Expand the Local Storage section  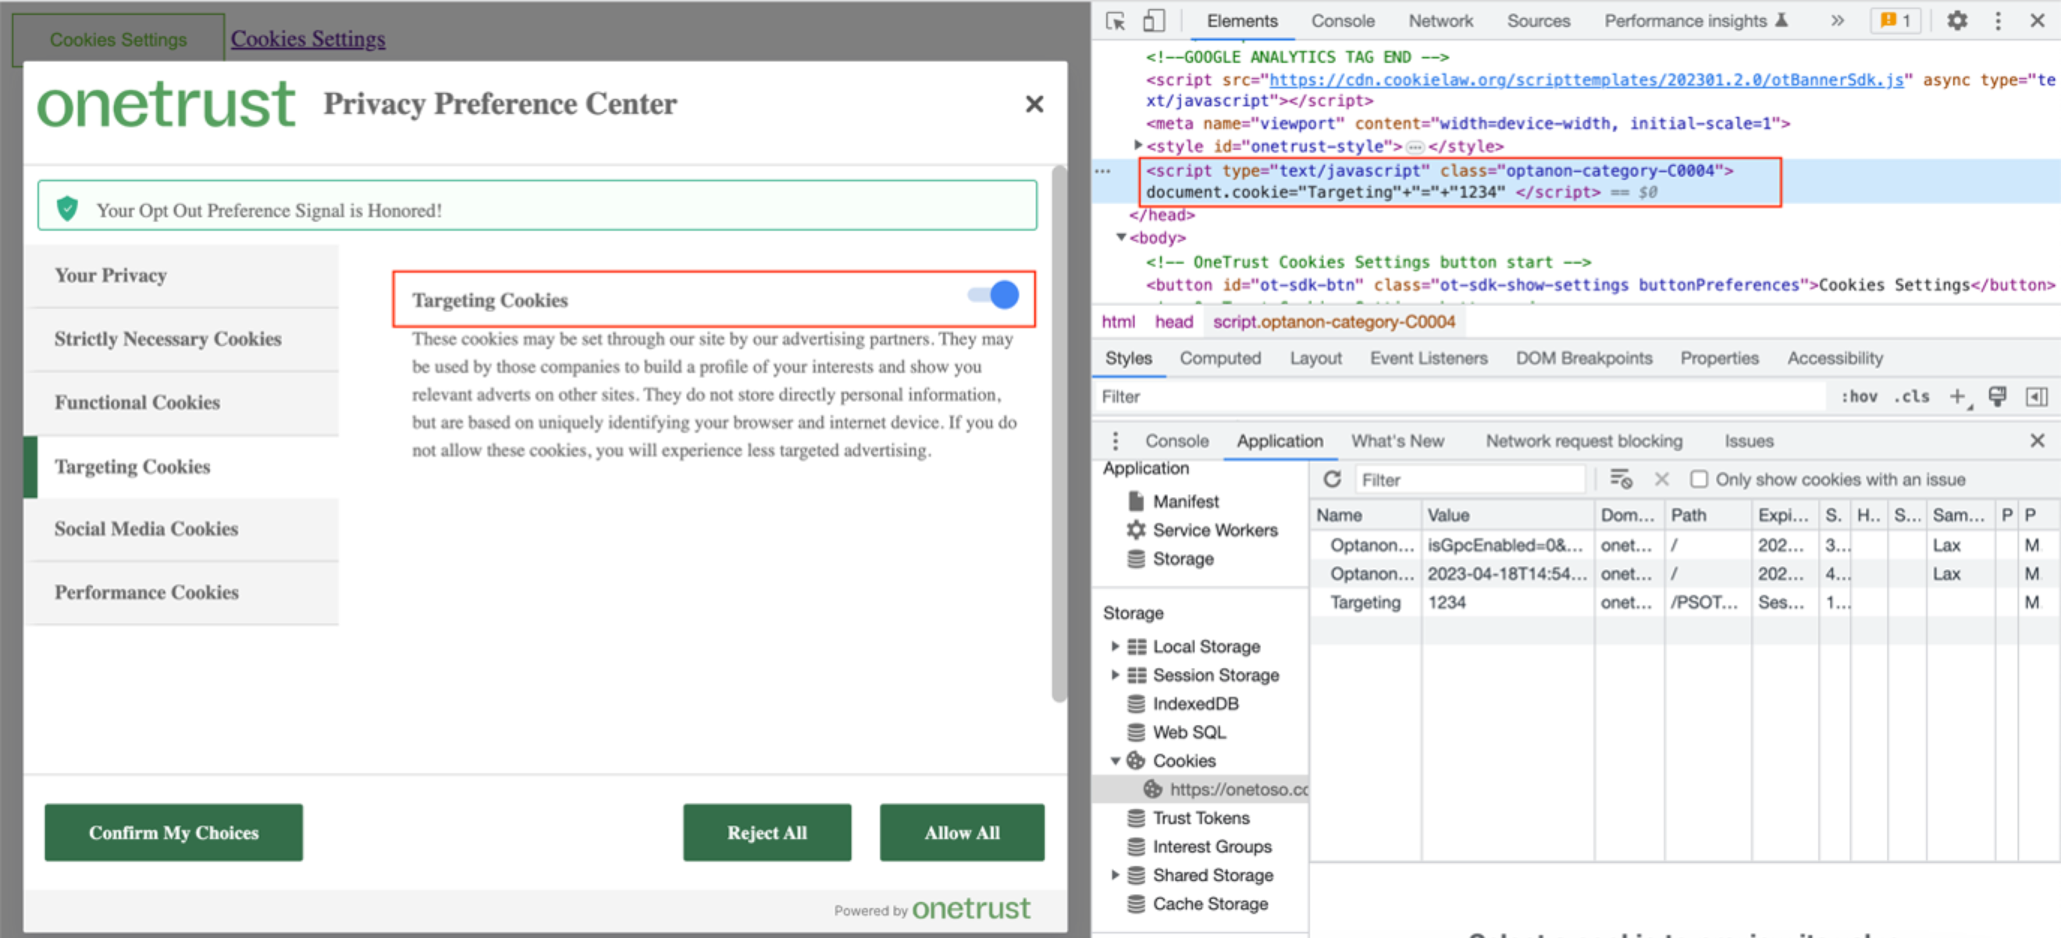click(1117, 646)
